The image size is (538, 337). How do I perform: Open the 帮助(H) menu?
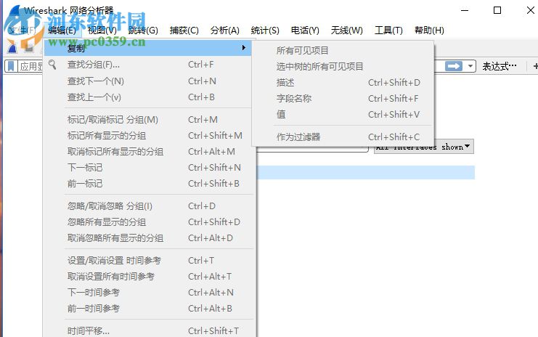tap(429, 31)
